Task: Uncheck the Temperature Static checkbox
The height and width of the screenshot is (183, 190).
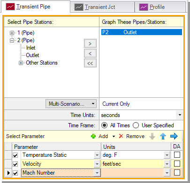Action: 15,155
